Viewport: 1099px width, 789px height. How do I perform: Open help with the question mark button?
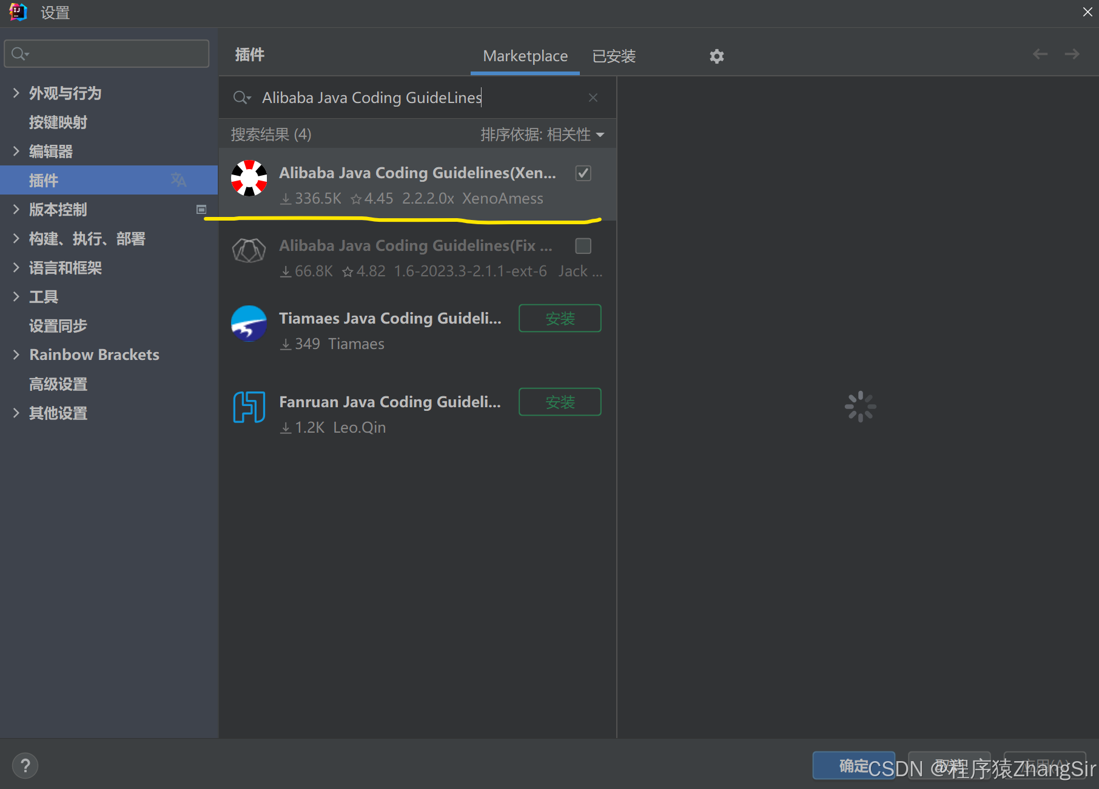coord(25,765)
